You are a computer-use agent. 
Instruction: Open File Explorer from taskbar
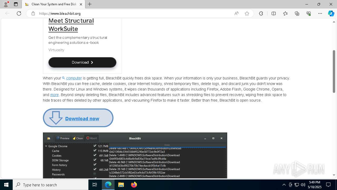121,185
